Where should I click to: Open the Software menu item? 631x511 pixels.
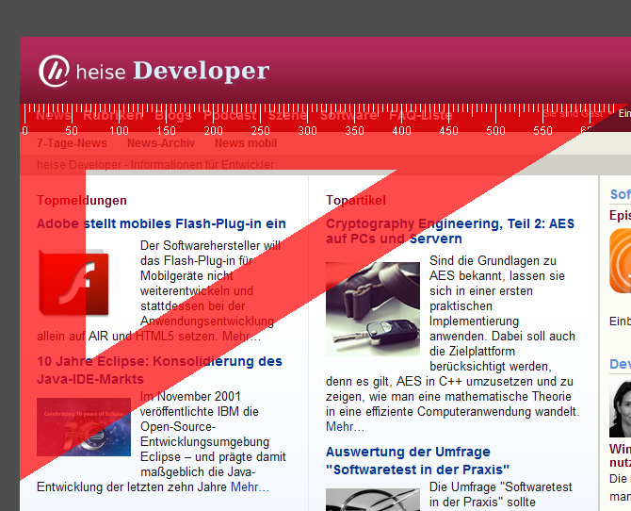tap(348, 115)
